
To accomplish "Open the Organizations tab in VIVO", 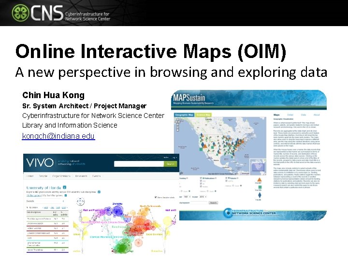I will [x=61, y=176].
